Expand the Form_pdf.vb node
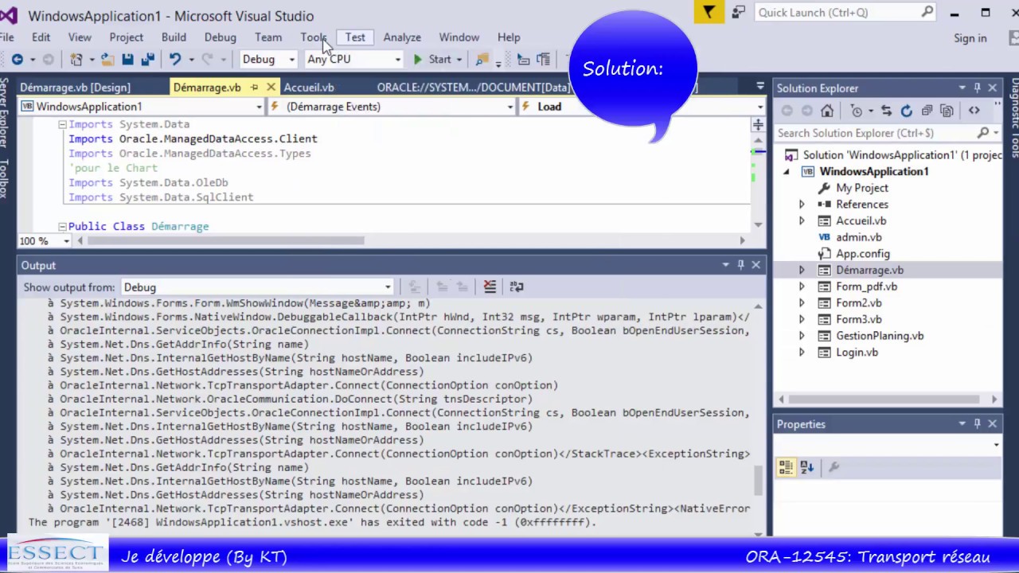Image resolution: width=1019 pixels, height=573 pixels. [802, 286]
